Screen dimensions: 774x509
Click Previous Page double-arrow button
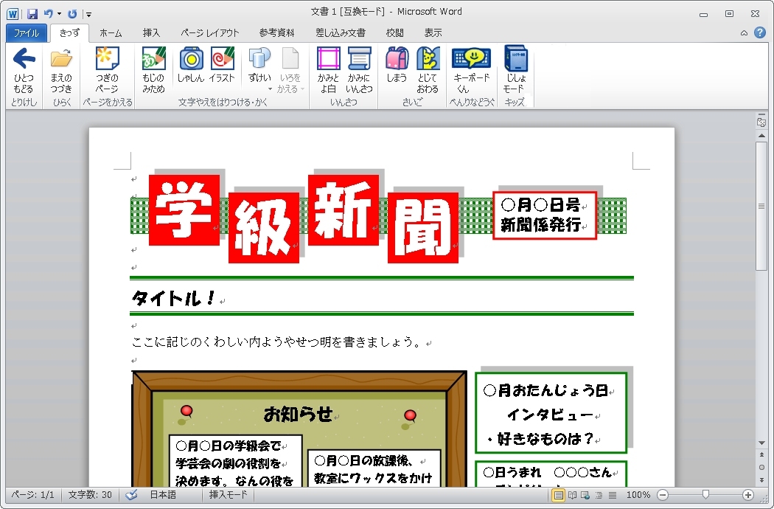pos(761,454)
